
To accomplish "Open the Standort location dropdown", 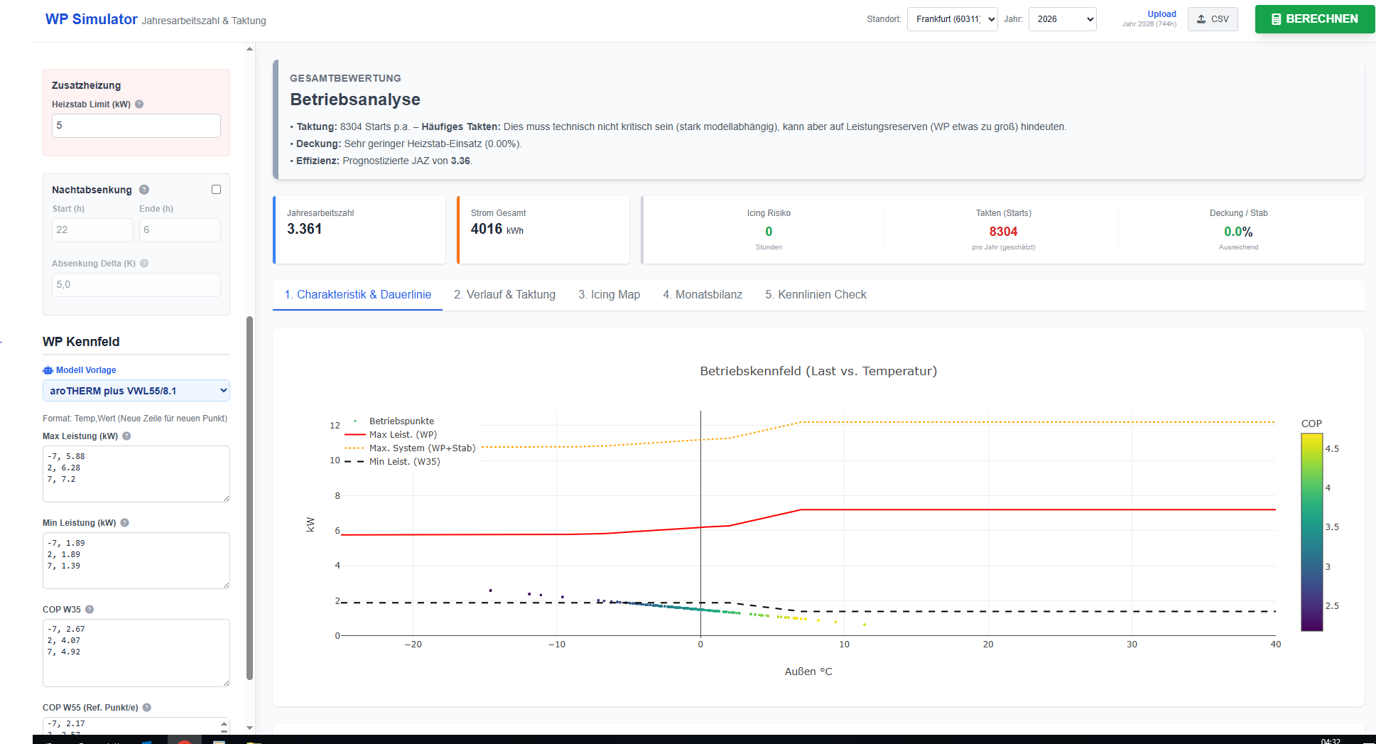I will pos(952,19).
